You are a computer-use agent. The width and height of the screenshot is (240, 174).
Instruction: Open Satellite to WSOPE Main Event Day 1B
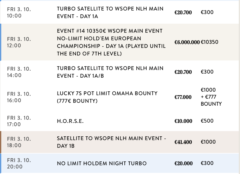[111, 142]
